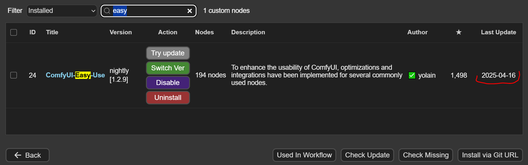Disable the ComfyUI-Easy-Use node pack
528x165 pixels.
[168, 83]
